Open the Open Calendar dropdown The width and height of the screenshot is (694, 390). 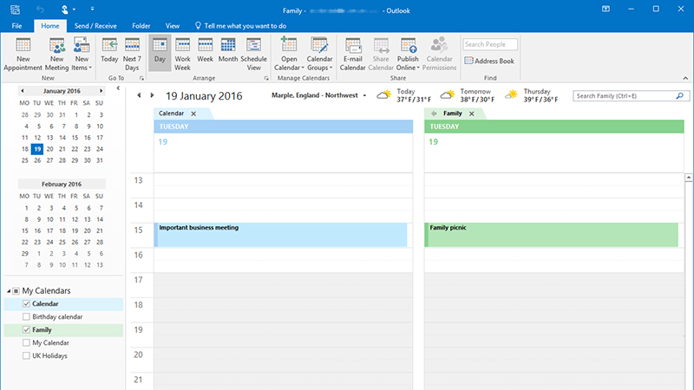(289, 54)
